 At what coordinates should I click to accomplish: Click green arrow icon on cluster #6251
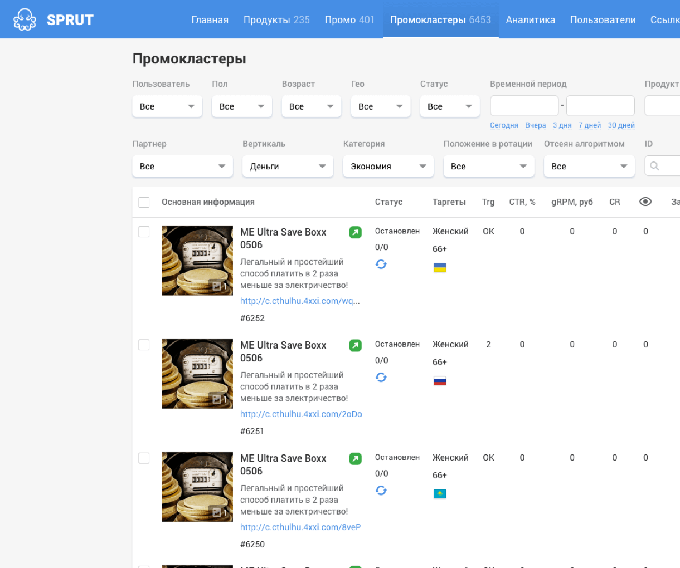(355, 345)
